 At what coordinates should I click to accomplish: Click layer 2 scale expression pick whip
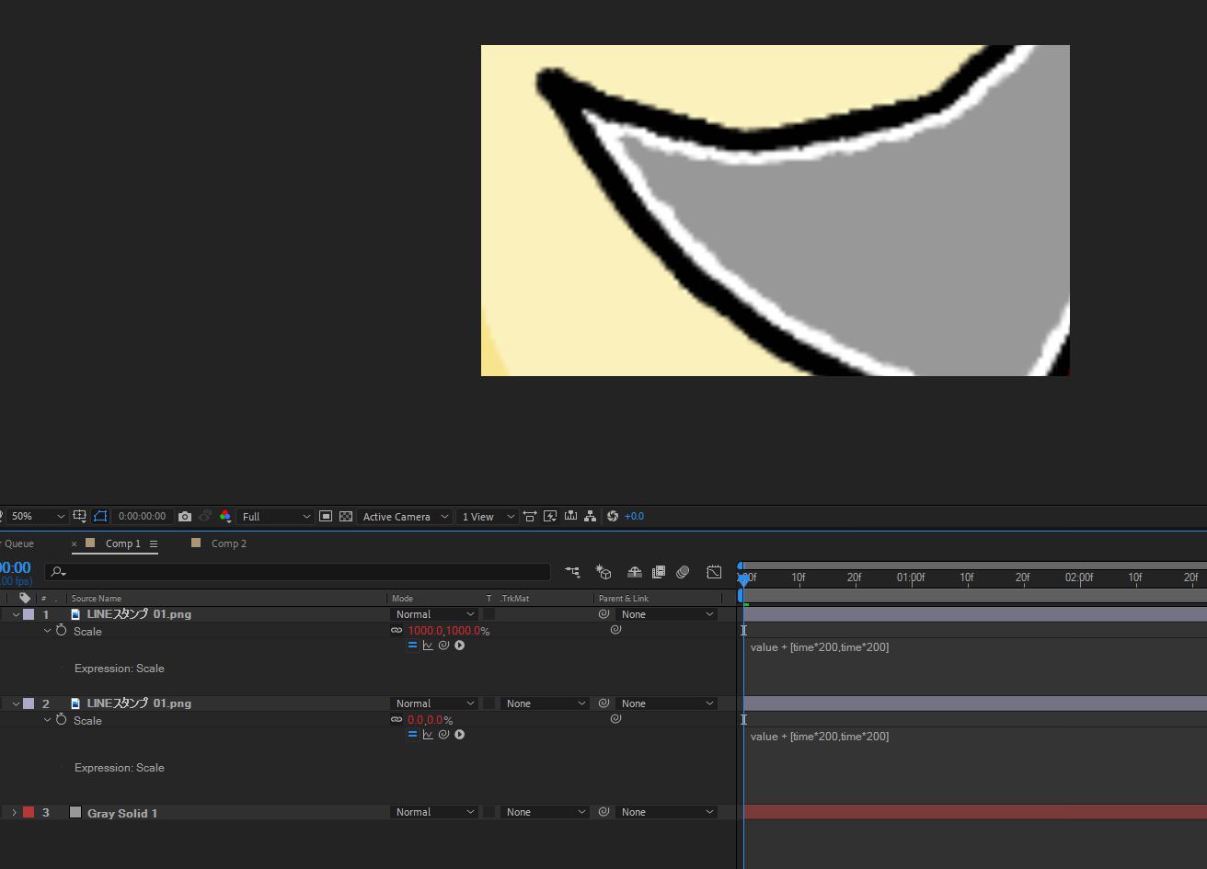443,735
